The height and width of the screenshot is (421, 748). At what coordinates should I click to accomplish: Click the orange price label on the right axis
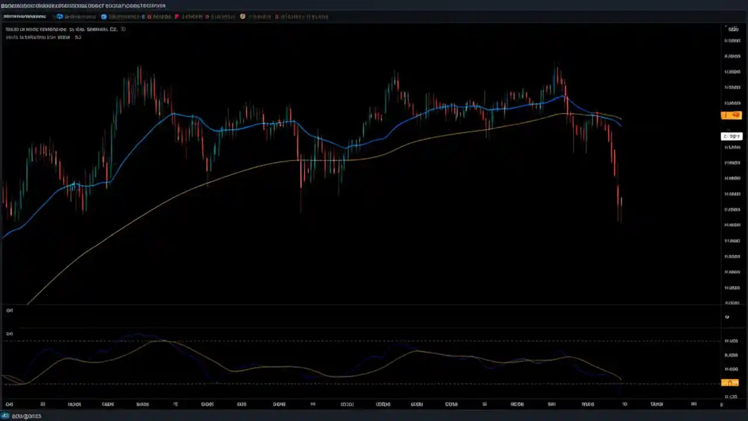731,115
